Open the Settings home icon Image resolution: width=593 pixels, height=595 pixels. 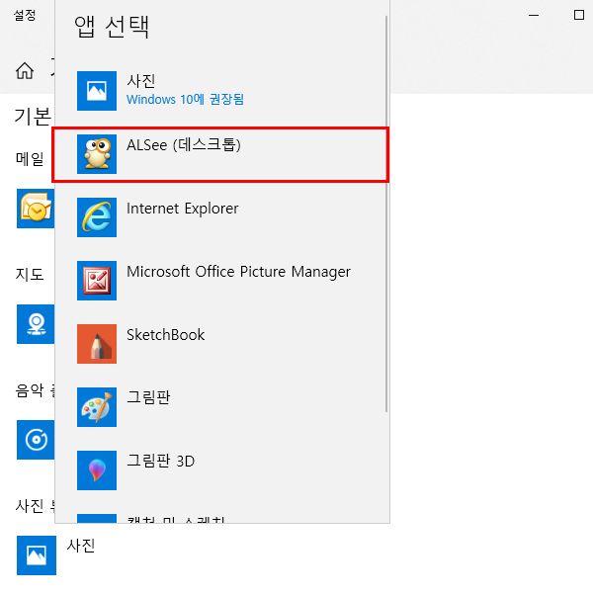[x=25, y=70]
